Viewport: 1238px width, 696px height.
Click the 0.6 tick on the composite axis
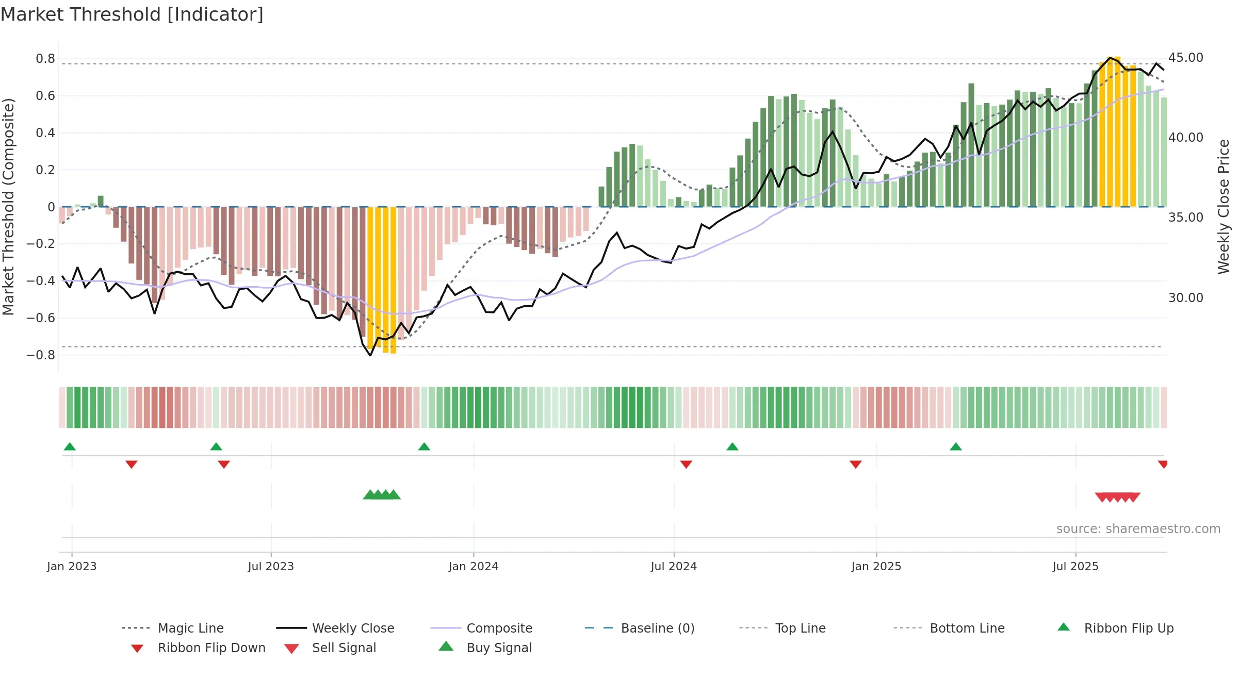(x=45, y=96)
